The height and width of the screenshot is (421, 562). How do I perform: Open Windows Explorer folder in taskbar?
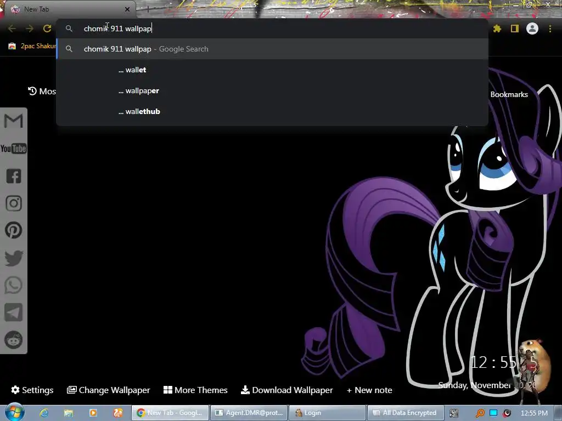point(69,413)
